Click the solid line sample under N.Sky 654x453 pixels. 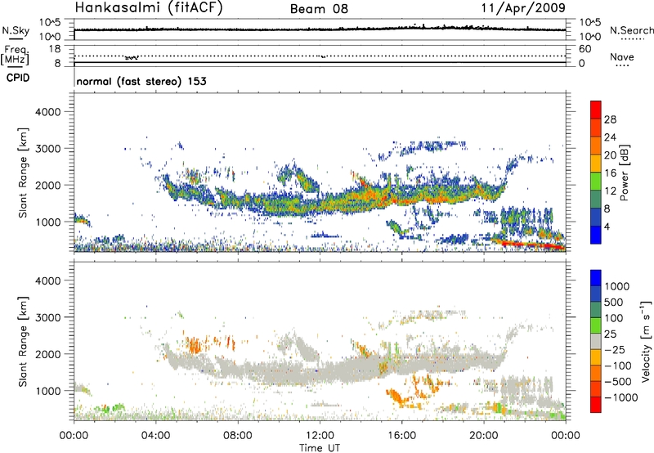point(16,38)
